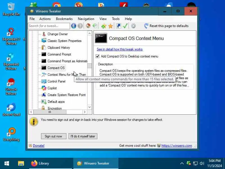Viewport: 225px width, 169px height.
Task: Open the Tools menu
Action: [x=116, y=19]
